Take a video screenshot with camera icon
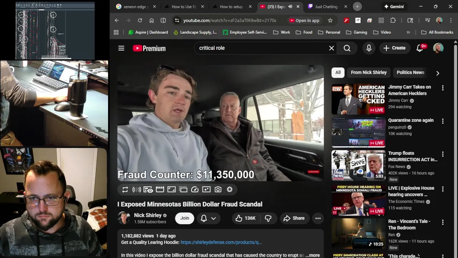The height and width of the screenshot is (258, 458). [218, 190]
